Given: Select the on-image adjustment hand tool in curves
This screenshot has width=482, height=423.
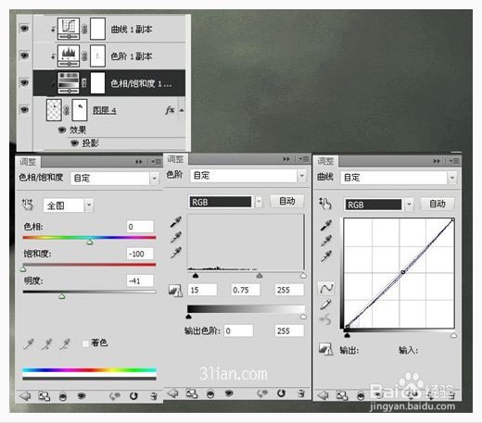Looking at the screenshot, I should pos(325,204).
